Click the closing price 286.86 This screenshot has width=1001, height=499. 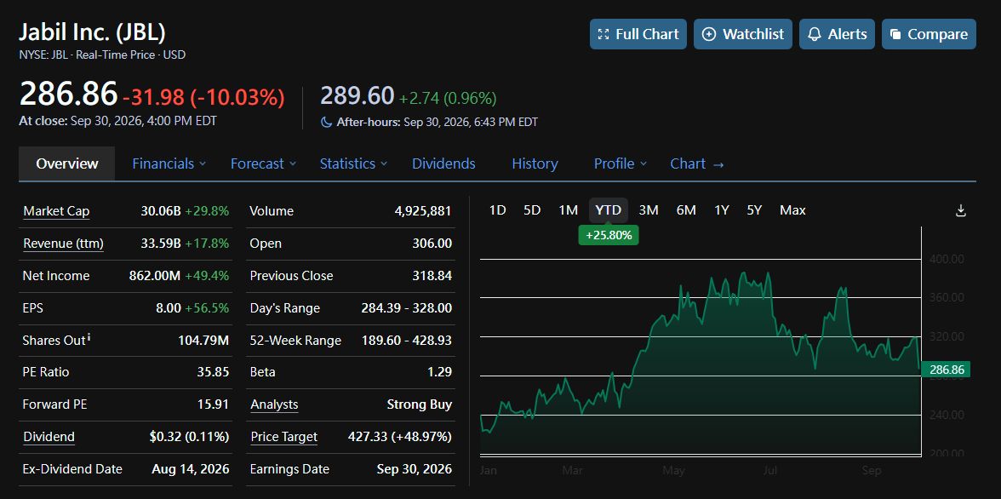click(x=69, y=94)
